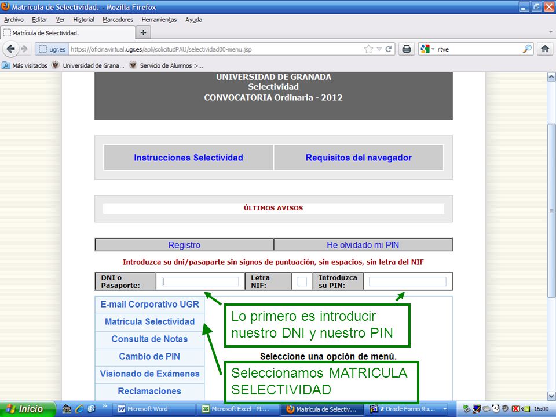Expand the quick launch chevron

point(105,407)
